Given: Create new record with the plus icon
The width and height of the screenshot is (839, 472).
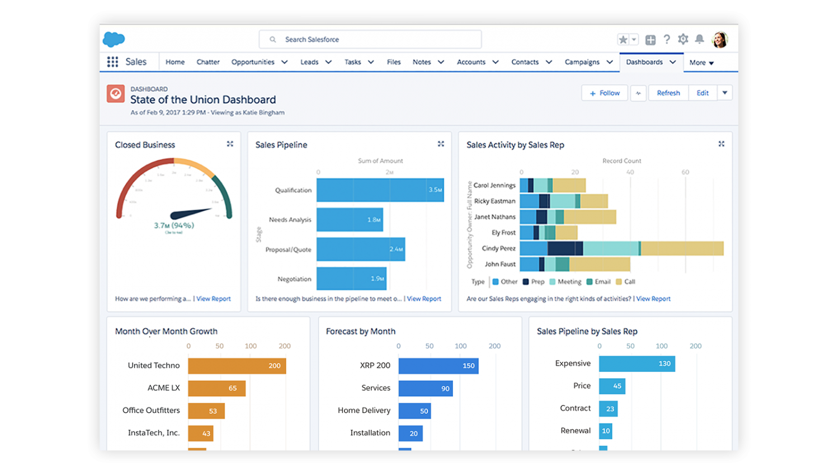Looking at the screenshot, I should pyautogui.click(x=650, y=39).
